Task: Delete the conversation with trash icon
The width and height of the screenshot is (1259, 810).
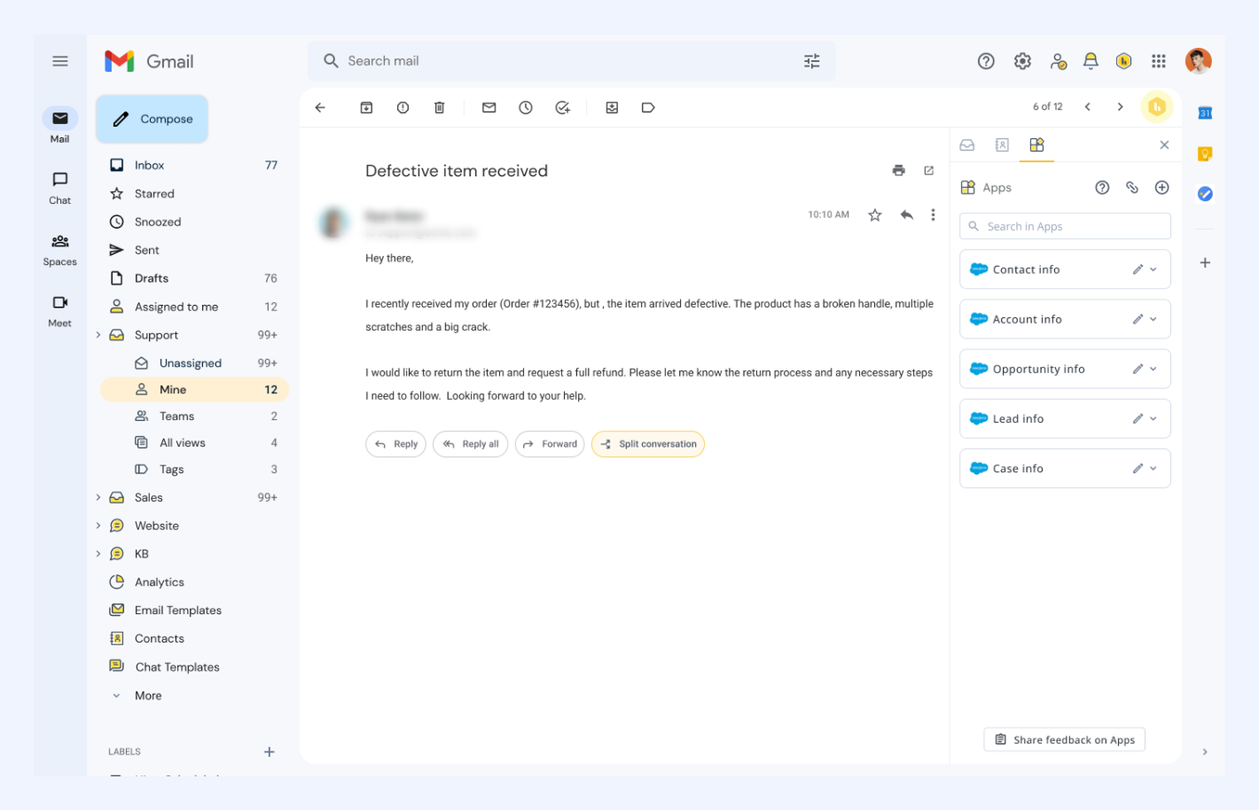Action: click(439, 107)
